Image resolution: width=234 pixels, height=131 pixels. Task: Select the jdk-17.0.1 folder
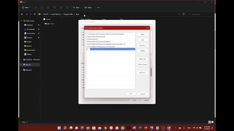click(49, 24)
